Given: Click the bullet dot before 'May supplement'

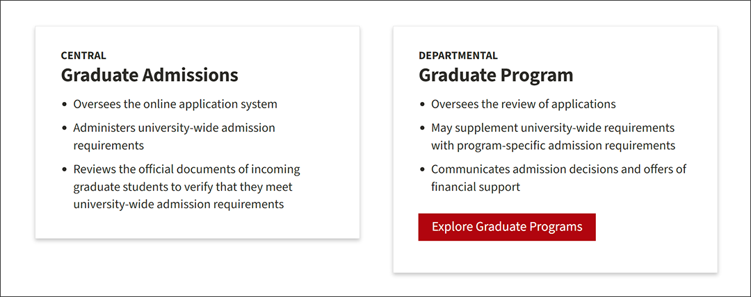Looking at the screenshot, I should tap(422, 128).
